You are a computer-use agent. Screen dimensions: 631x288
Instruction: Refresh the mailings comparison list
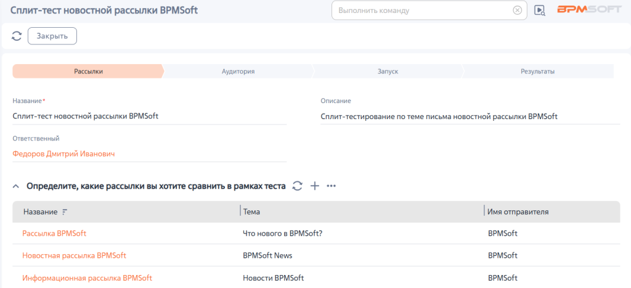[297, 186]
